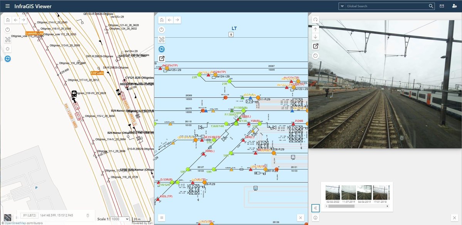The width and height of the screenshot is (462, 225).
Task: Select the 59R switch label
Action: pos(209,172)
